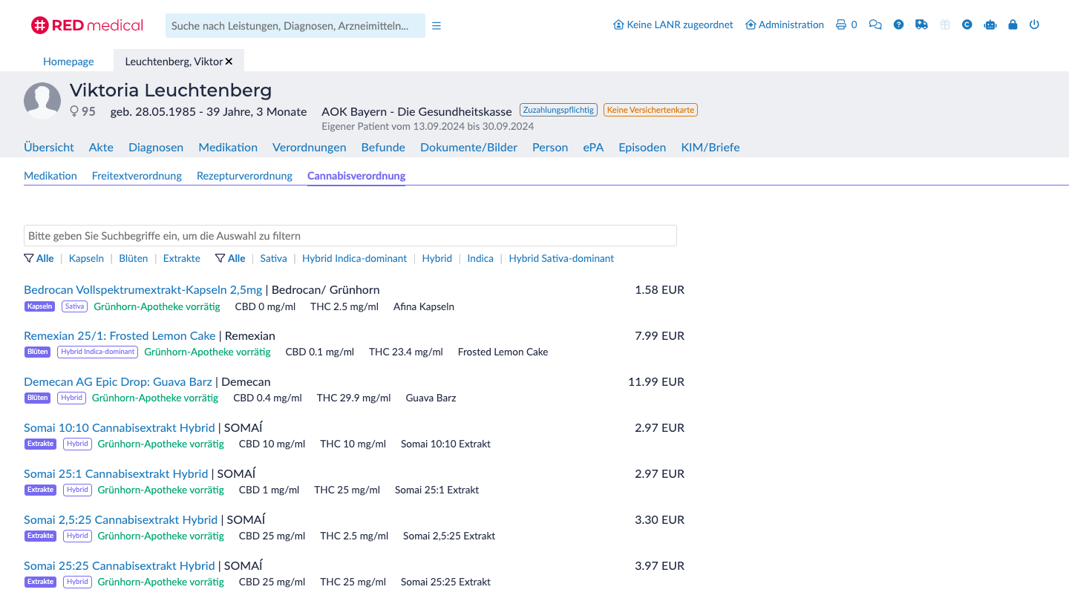Click the ambulance truck icon
This screenshot has width=1069, height=601.
[x=921, y=24]
